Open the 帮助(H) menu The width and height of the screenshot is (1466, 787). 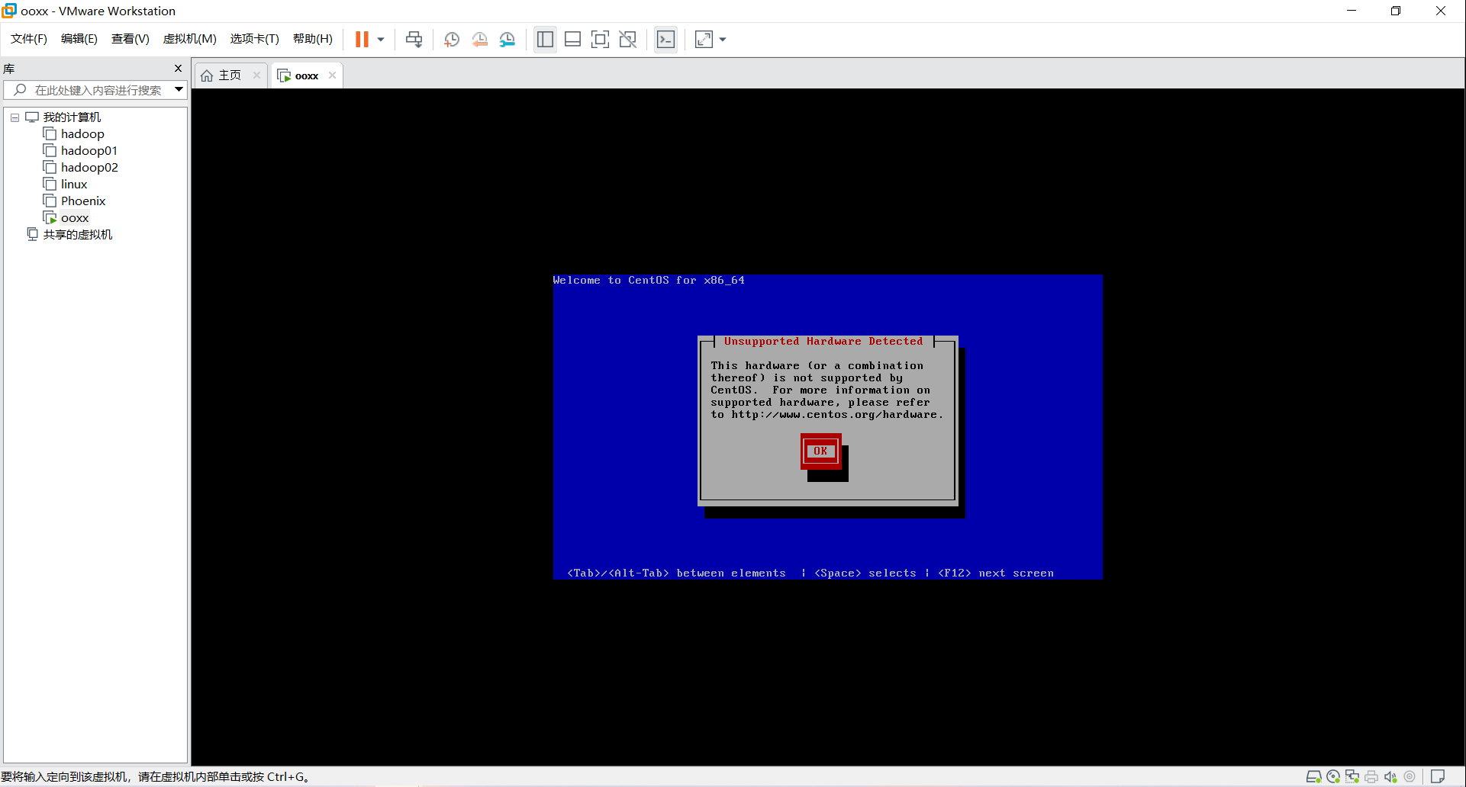313,39
